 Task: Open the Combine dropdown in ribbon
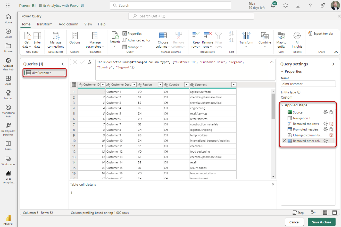265,40
